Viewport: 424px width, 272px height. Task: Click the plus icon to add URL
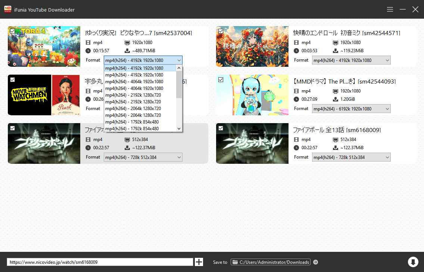pyautogui.click(x=199, y=262)
